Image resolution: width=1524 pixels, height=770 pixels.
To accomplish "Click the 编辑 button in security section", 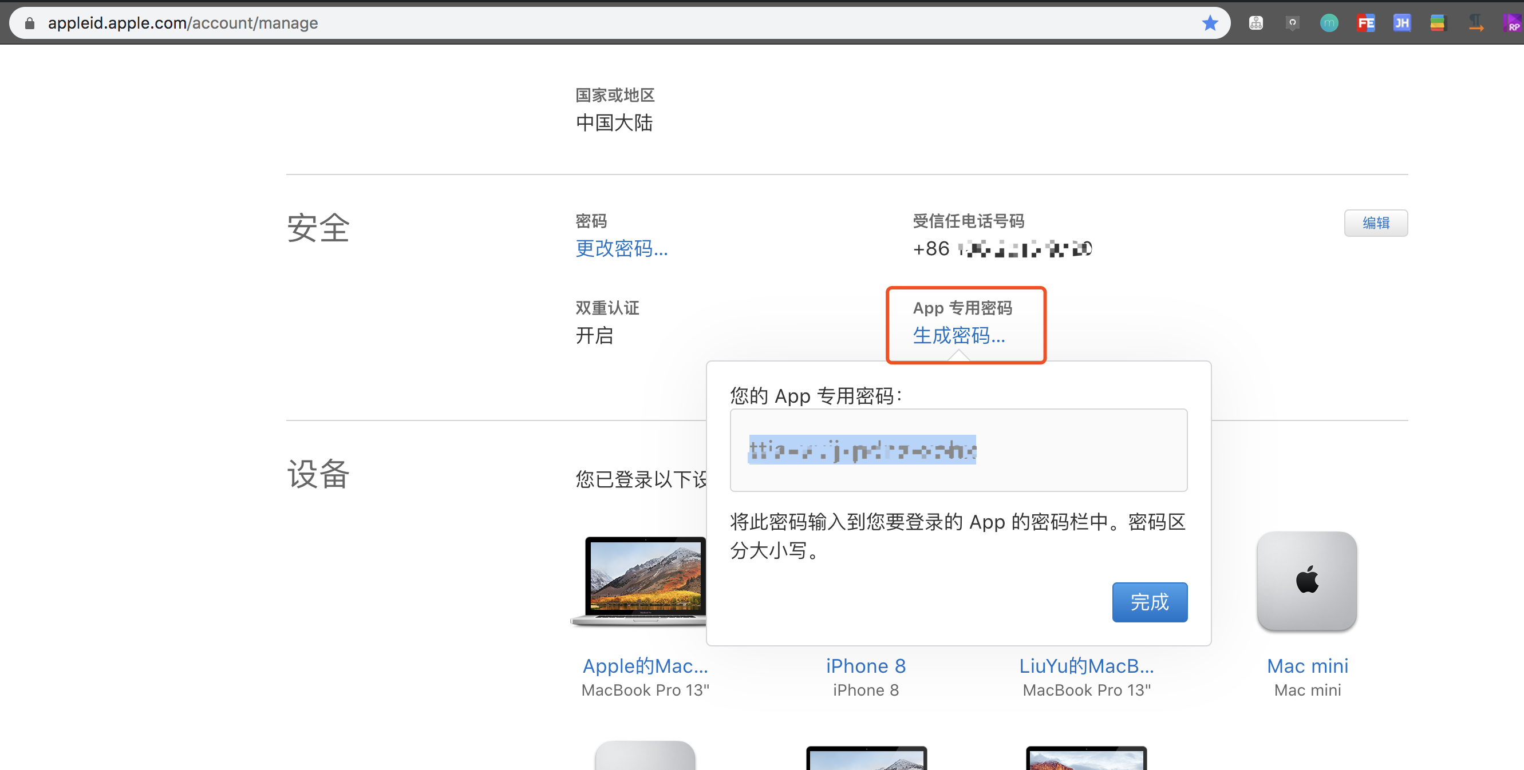I will (1376, 223).
